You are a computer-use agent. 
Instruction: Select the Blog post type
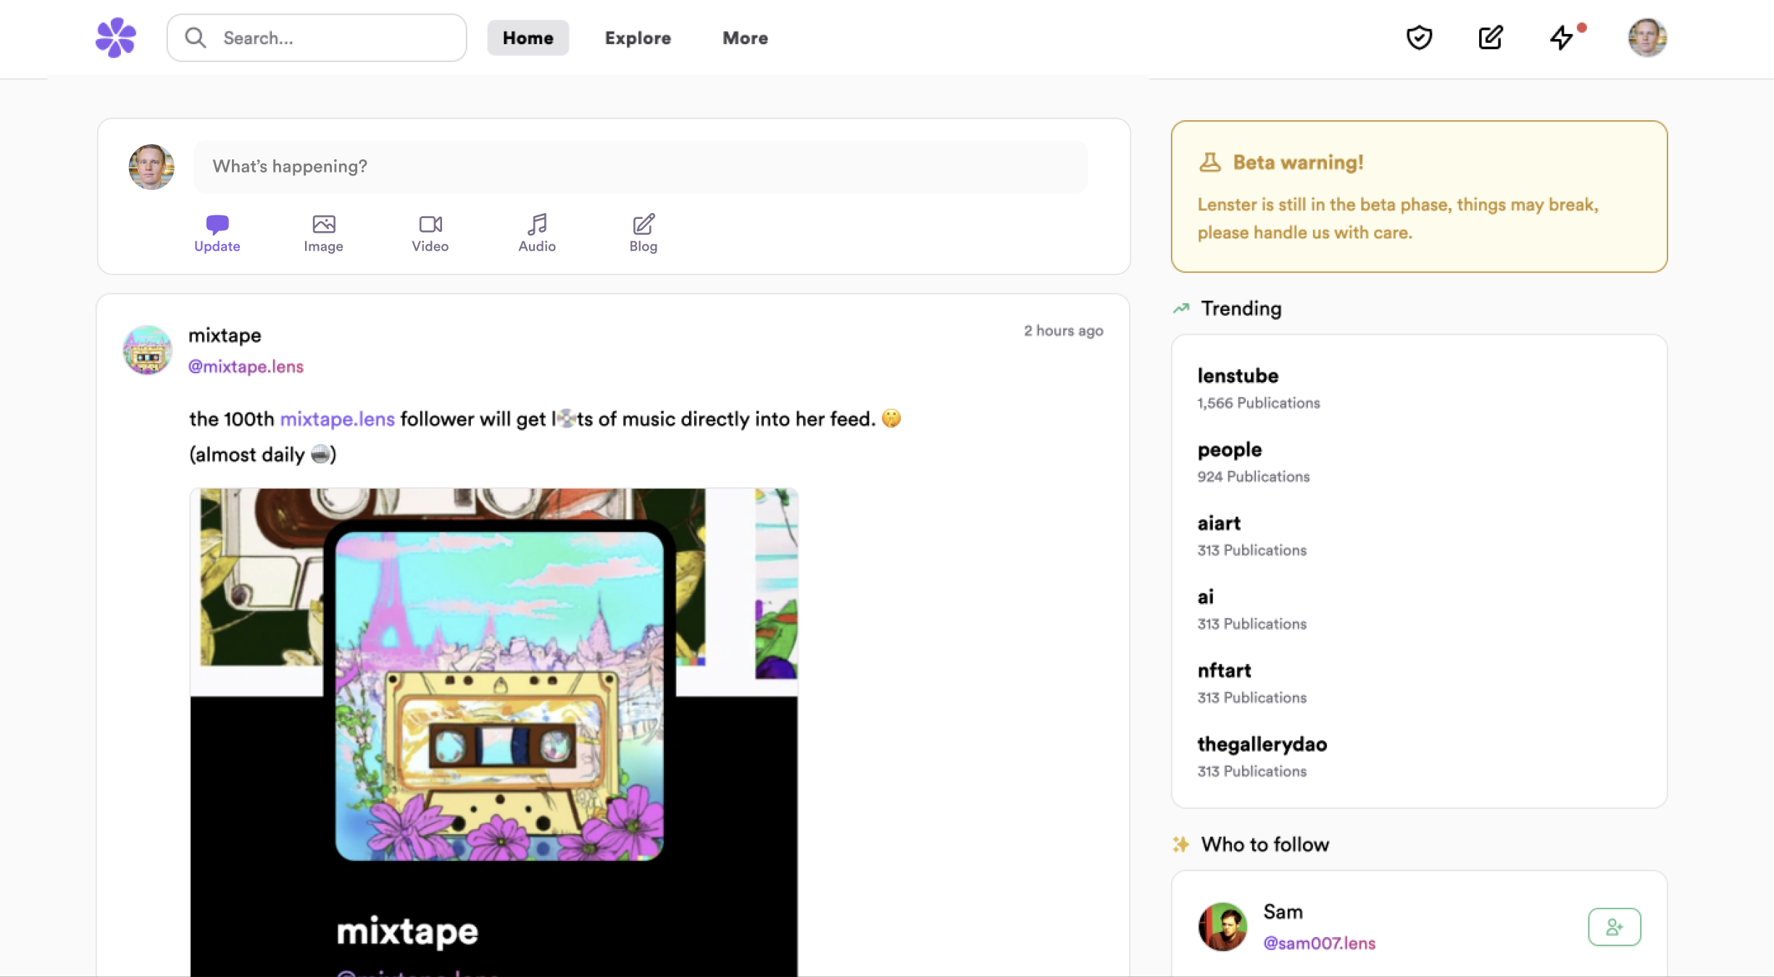pos(643,233)
